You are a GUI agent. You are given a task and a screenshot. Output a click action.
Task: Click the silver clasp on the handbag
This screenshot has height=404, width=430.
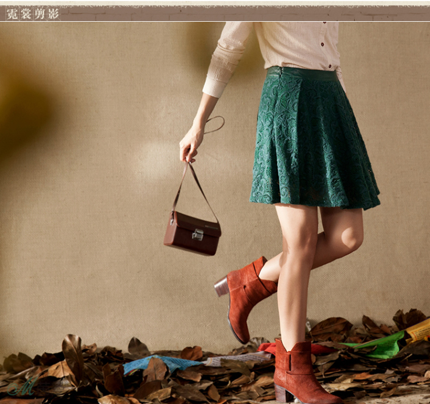pyautogui.click(x=198, y=234)
